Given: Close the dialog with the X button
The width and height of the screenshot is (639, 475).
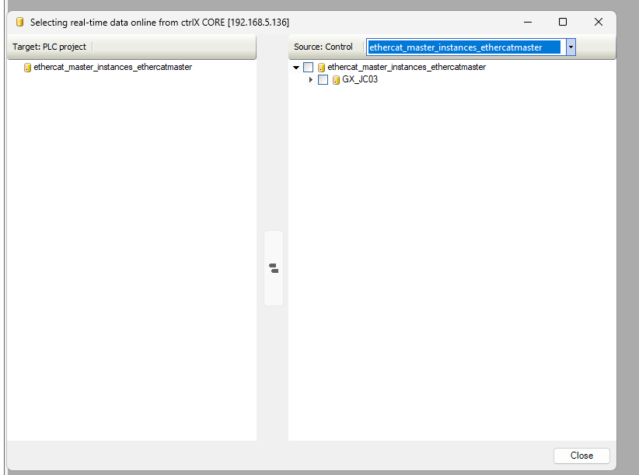Looking at the screenshot, I should [599, 22].
